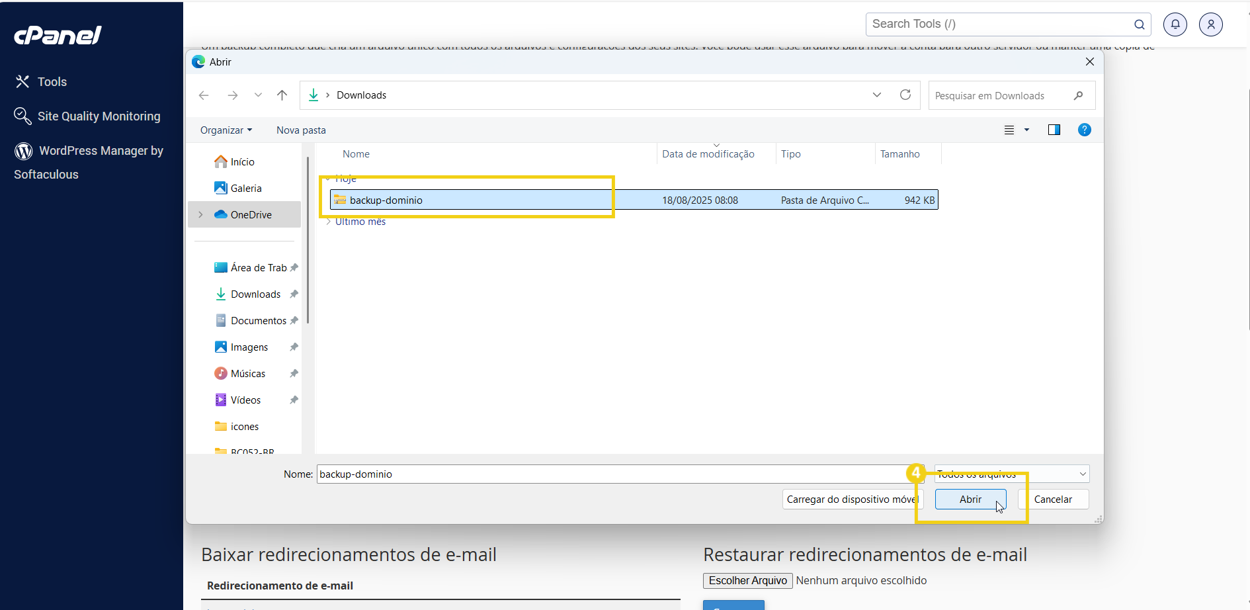Go forward using the right arrow
The height and width of the screenshot is (610, 1250).
click(x=232, y=95)
